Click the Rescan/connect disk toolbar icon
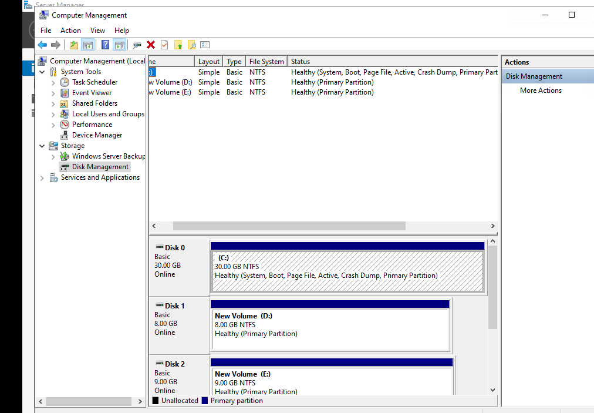This screenshot has height=413, width=594. pyautogui.click(x=137, y=45)
